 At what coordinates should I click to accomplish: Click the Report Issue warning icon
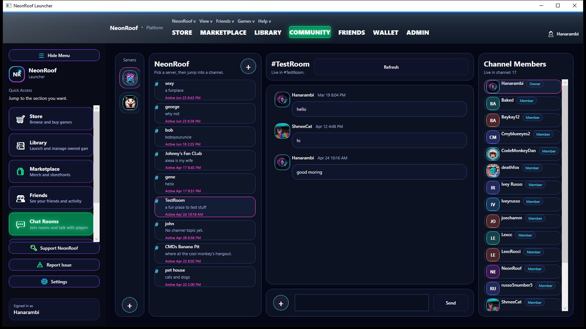[x=40, y=265]
